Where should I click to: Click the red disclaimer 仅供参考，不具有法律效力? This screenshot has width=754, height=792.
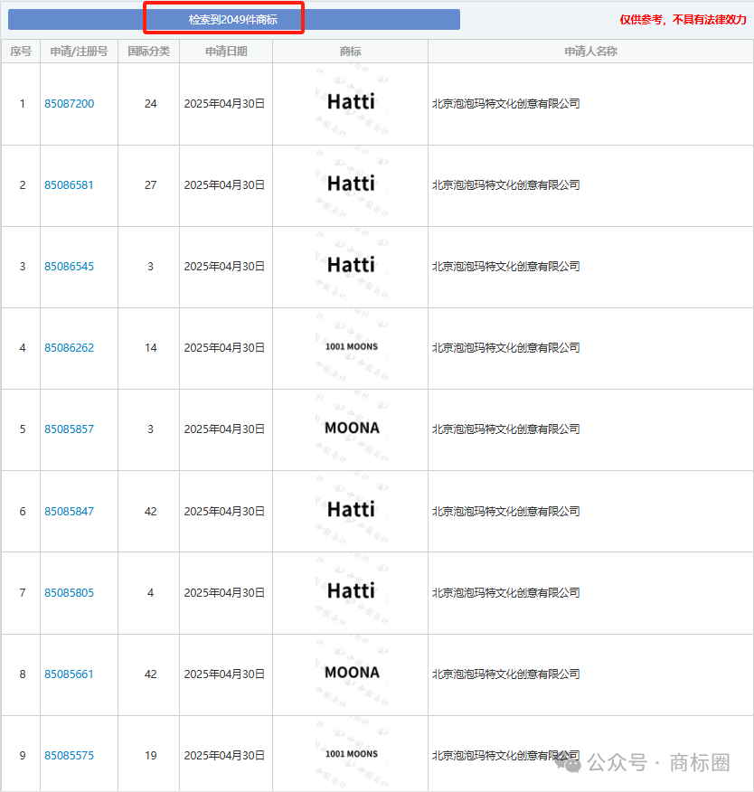click(x=683, y=20)
